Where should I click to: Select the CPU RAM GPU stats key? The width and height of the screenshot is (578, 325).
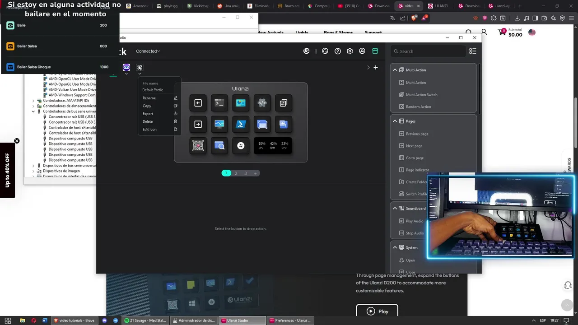click(273, 145)
